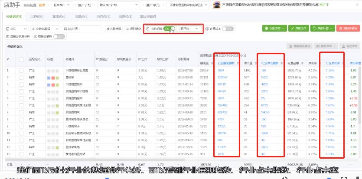Sort by the 花费金额 column sort icon
Screen dimensions: 362x179
302,63
